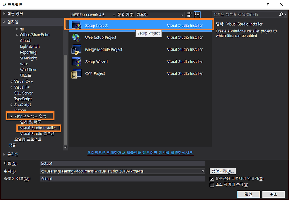
Task: Click the category tree scrollbar down arrow
Action: [x=65, y=147]
